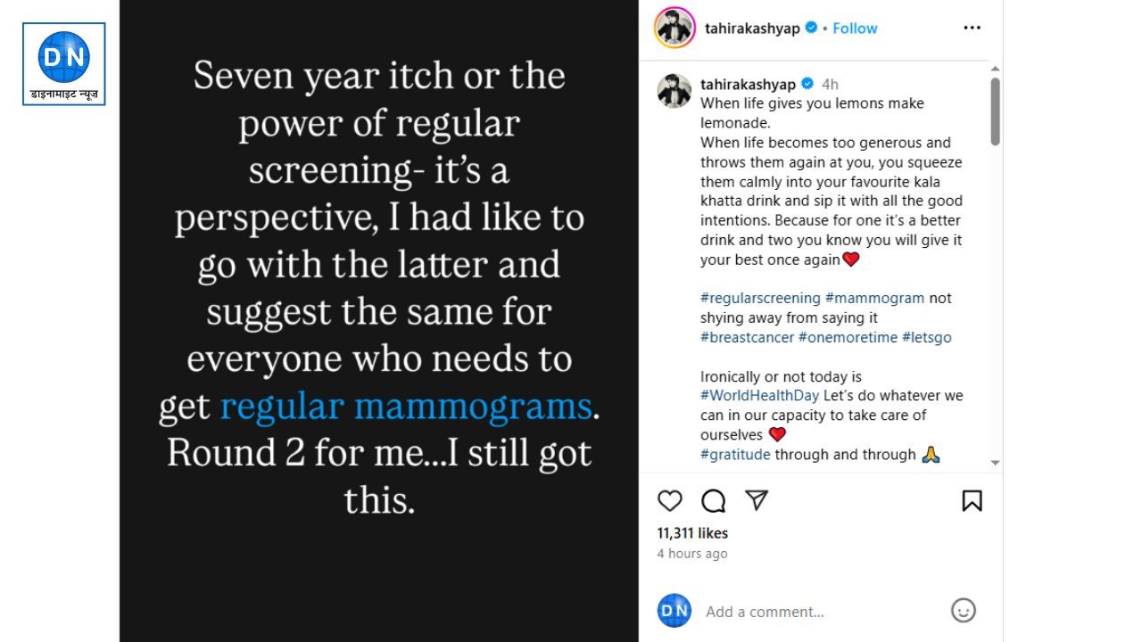Screen dimensions: 1142x642
Task: Open #mammogram hashtag link
Action: pos(874,298)
